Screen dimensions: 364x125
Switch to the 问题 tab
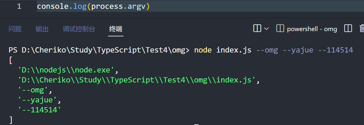15,29
